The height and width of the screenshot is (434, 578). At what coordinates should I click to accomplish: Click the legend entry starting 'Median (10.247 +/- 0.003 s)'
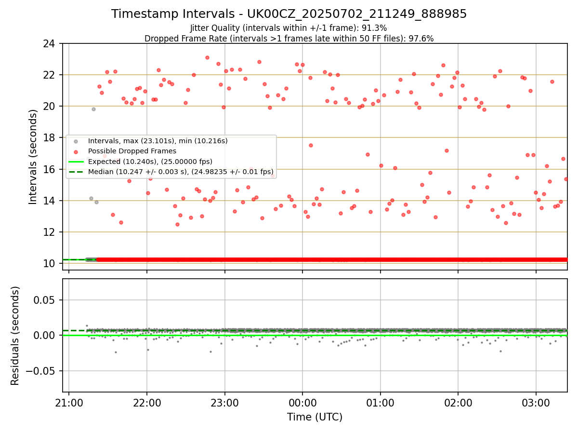click(x=181, y=172)
